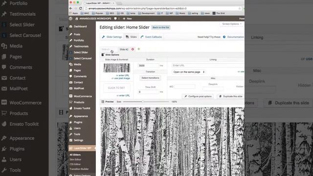Click the Duration field showing 3000
Screen dimensions: 313x176
click(x=148, y=66)
